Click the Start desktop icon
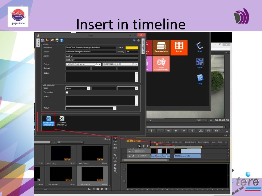Screen dimensions: 262x196 click(200, 47)
